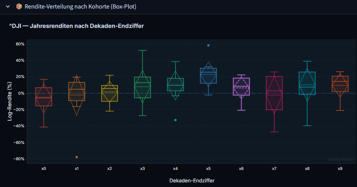Collapse the Rendite-Verteilung nach Kohorte section

pos(8,7)
